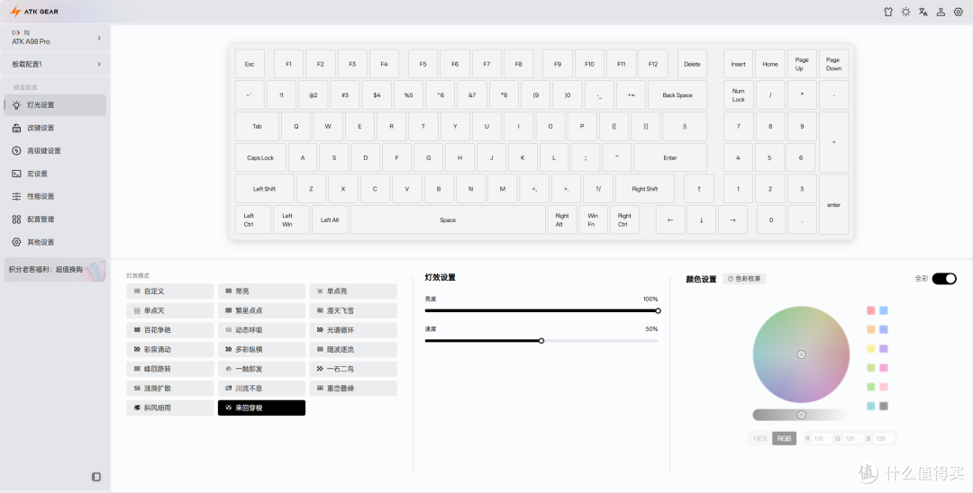
Task: Open 宏设置 in the sidebar
Action: (x=55, y=174)
